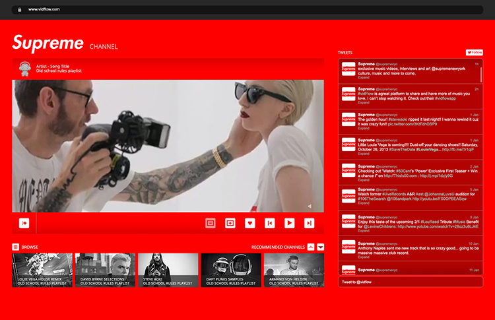Click the tweets panel scrollbar

pos(481,75)
